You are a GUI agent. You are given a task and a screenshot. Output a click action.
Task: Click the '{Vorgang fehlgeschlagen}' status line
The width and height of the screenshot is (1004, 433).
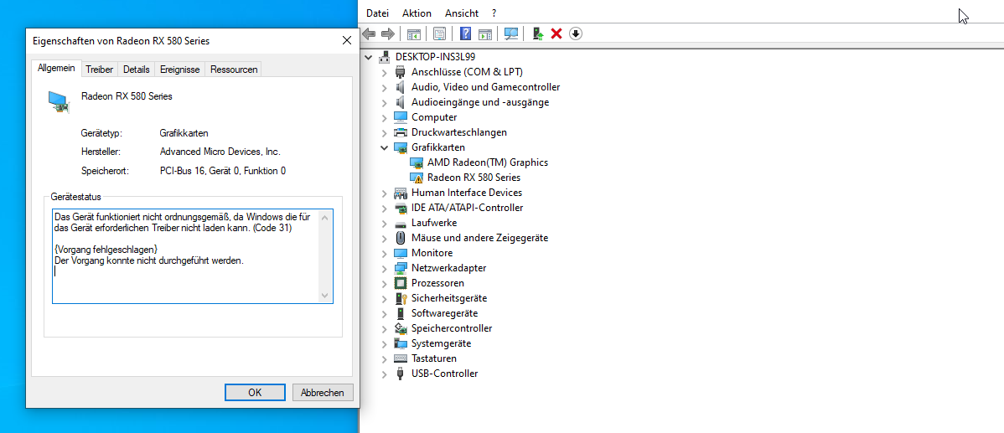106,250
